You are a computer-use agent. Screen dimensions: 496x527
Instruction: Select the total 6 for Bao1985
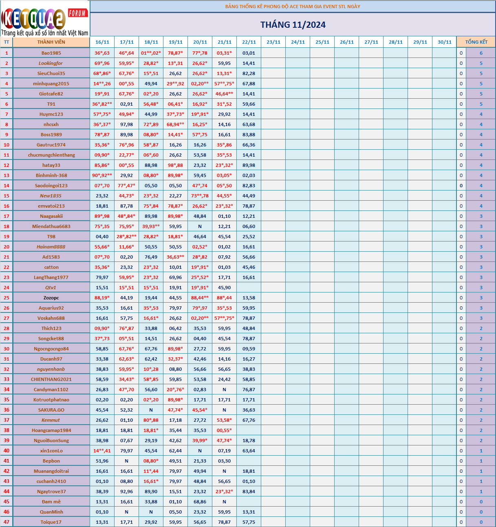pyautogui.click(x=481, y=53)
